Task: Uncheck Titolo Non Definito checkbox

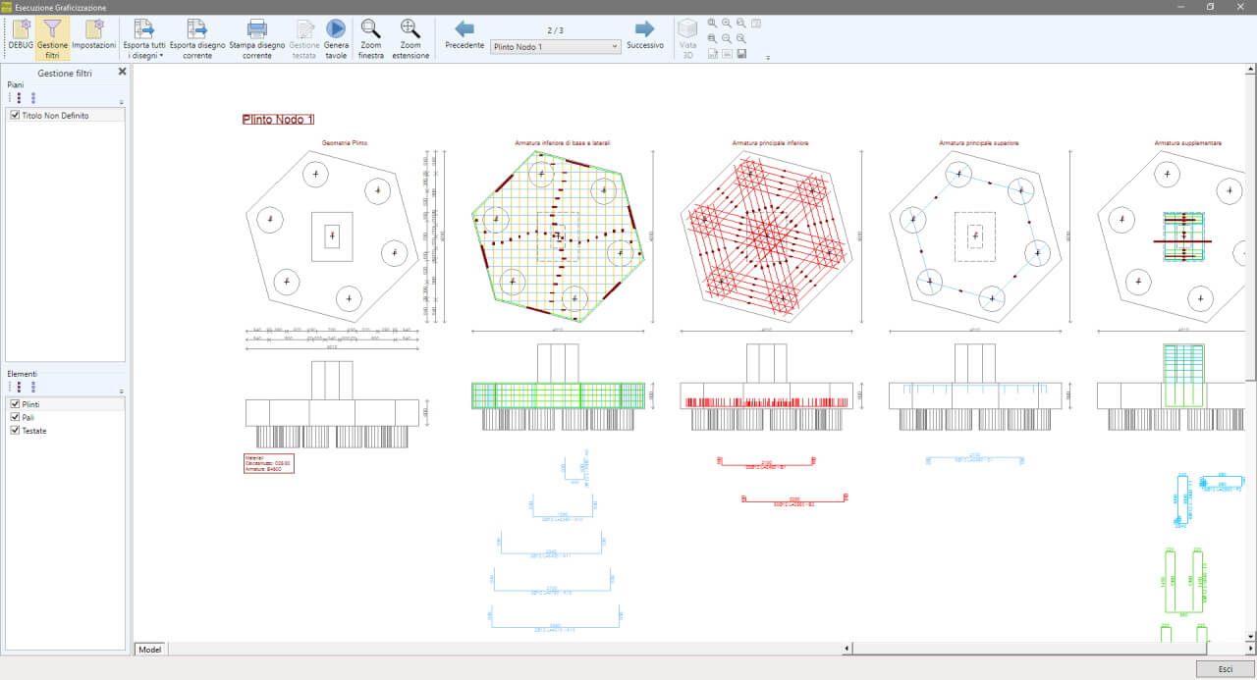Action: pyautogui.click(x=15, y=116)
